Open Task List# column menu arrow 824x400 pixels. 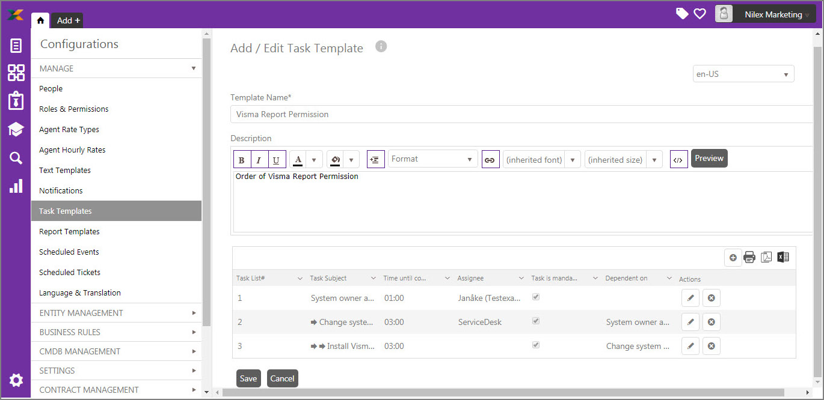click(x=300, y=278)
